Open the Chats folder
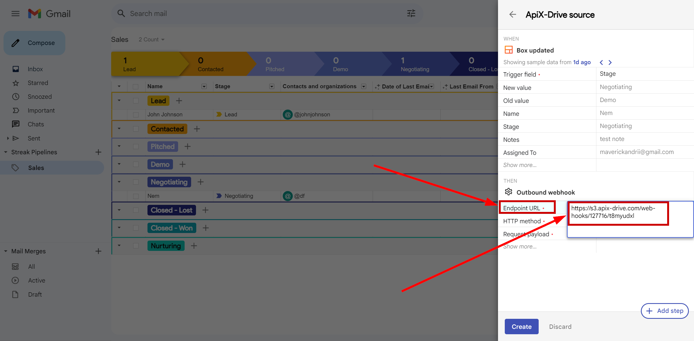 coord(36,124)
